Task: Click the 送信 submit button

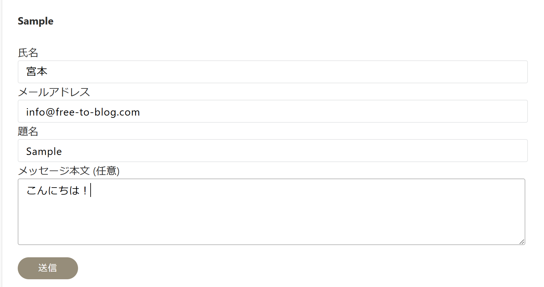Action: click(48, 268)
